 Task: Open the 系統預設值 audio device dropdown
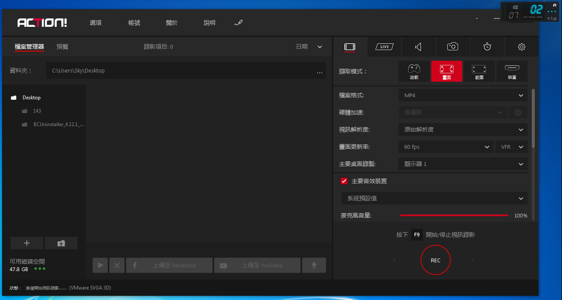click(x=435, y=198)
